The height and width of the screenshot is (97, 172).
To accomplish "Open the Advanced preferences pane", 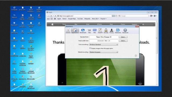I will [125, 31].
